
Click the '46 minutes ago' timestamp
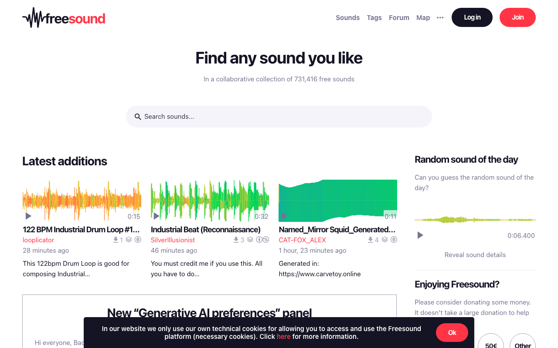[x=174, y=251]
